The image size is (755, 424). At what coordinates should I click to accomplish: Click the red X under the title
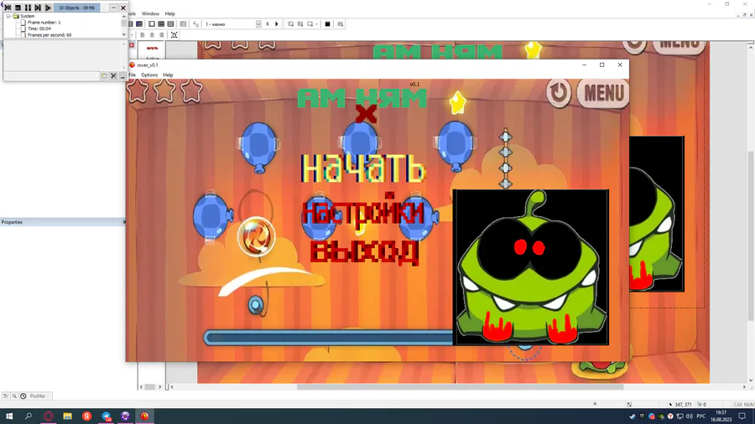366,114
